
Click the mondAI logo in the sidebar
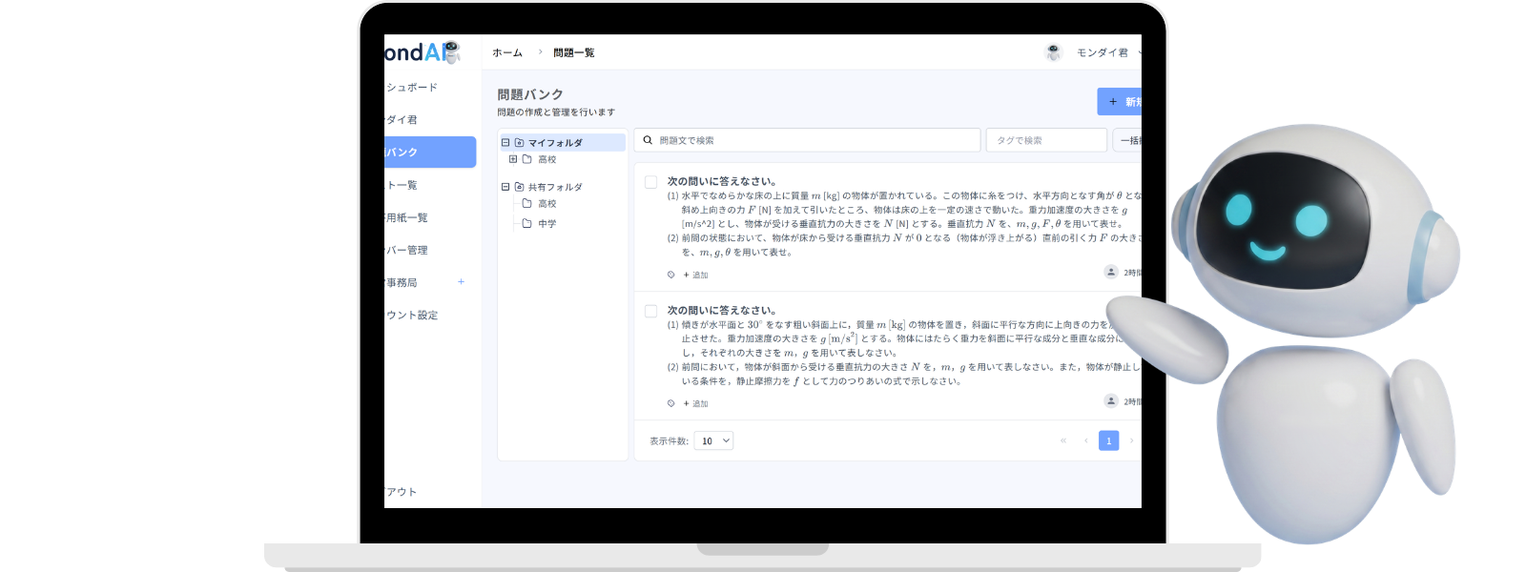(x=423, y=52)
